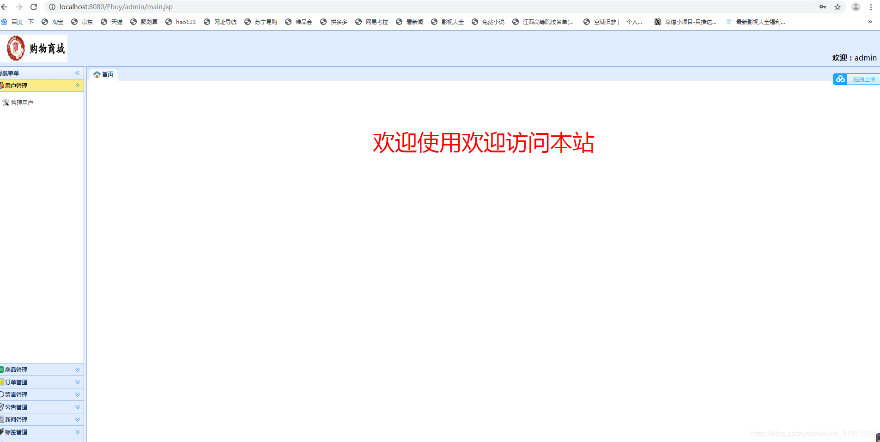The height and width of the screenshot is (442, 880).
Task: Click the 公告管理 section icon
Action: tap(2, 407)
